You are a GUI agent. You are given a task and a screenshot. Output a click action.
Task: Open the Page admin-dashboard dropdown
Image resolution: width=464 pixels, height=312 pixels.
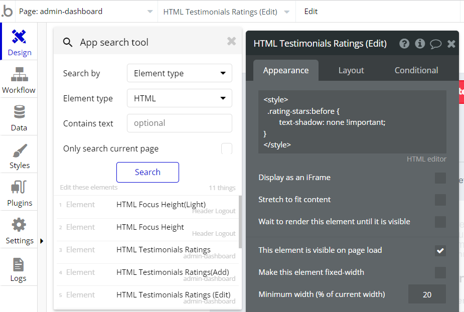pyautogui.click(x=86, y=12)
